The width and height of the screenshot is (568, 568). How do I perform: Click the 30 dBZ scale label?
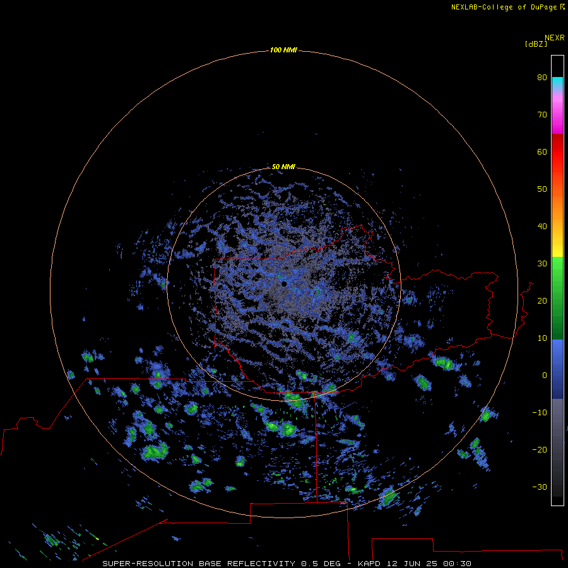542,264
